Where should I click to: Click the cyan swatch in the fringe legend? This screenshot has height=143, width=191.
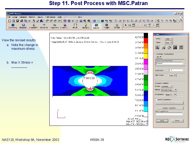[x=146, y=109]
